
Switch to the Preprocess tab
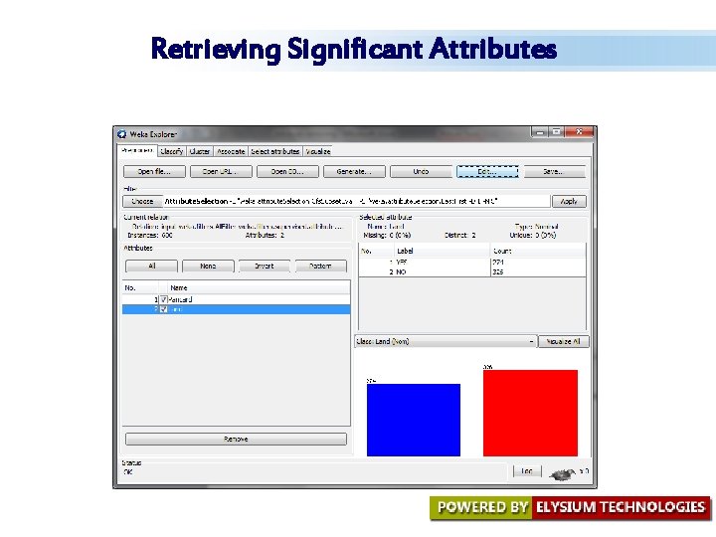click(137, 151)
